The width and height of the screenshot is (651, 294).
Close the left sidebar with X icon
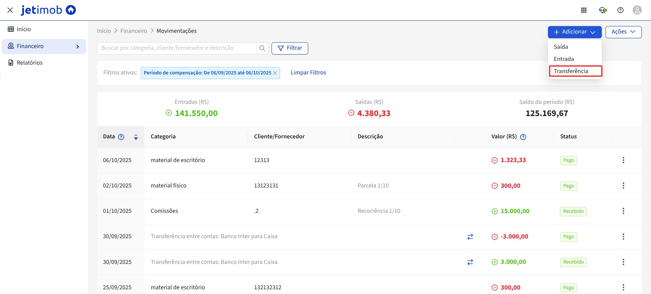click(10, 10)
